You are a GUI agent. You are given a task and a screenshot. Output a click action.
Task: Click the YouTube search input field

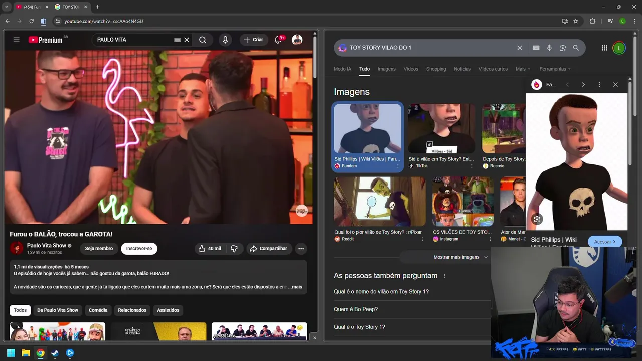[133, 40]
